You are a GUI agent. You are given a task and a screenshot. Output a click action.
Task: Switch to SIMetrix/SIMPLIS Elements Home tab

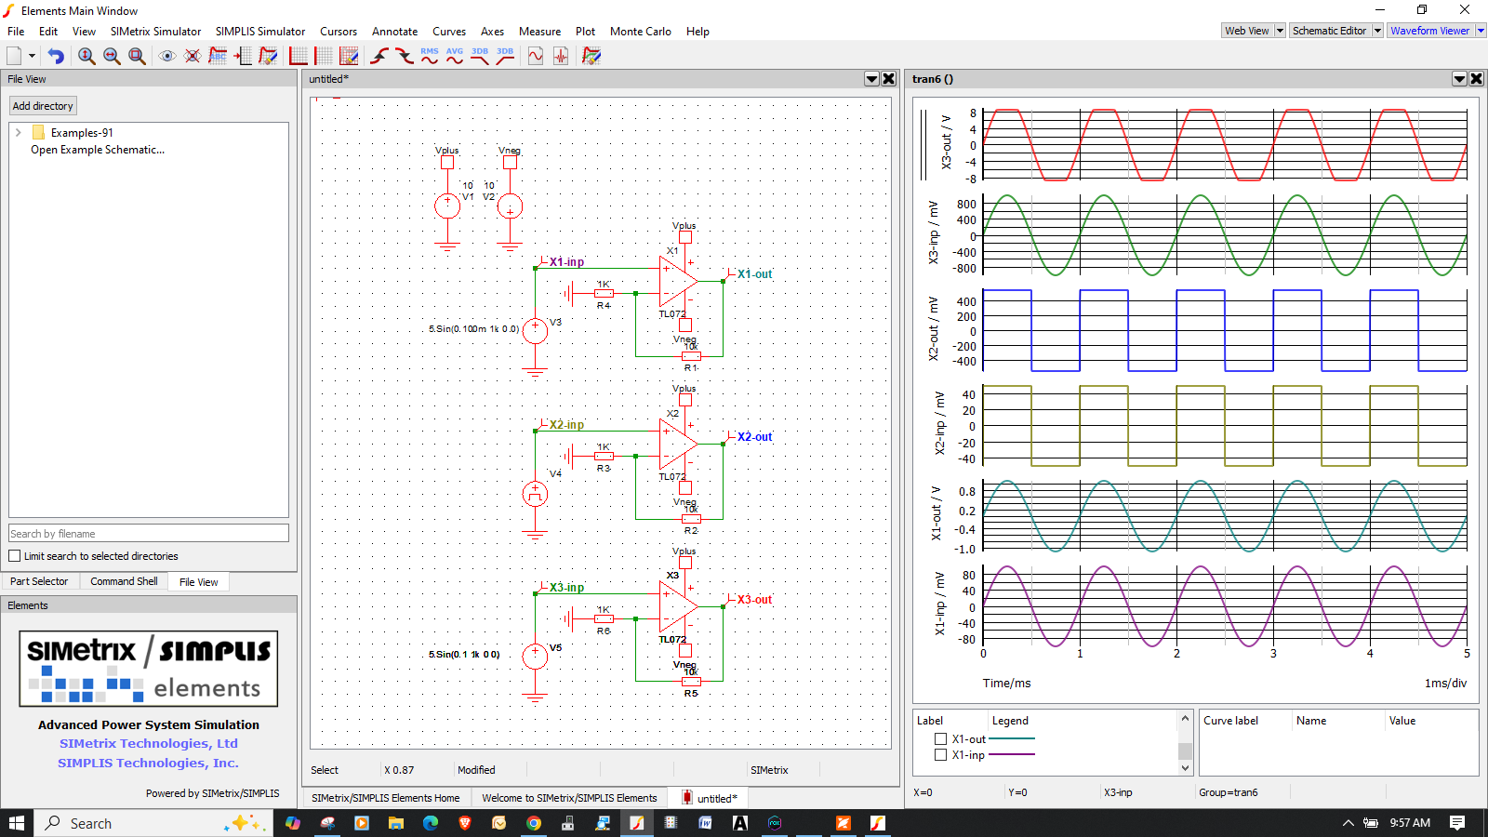[x=386, y=798]
